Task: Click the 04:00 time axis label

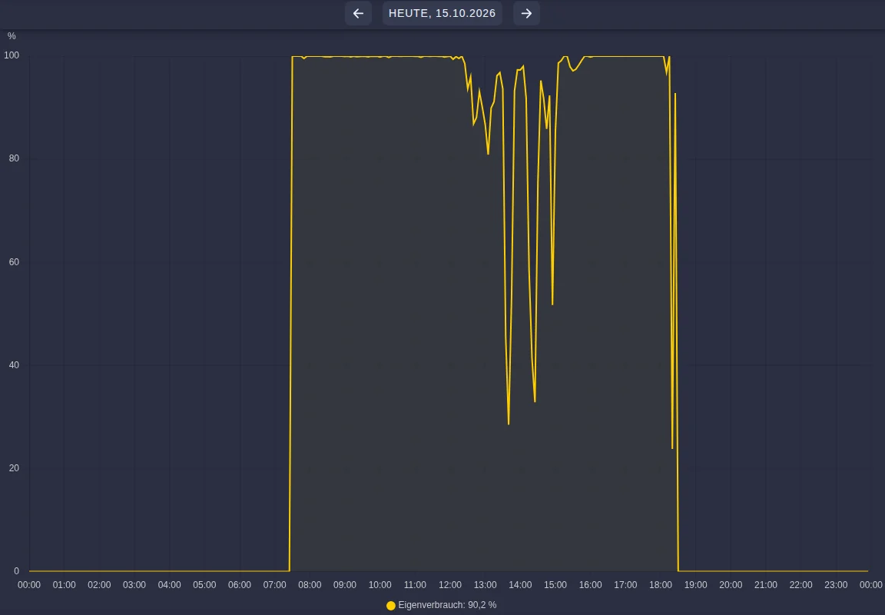Action: tap(169, 584)
